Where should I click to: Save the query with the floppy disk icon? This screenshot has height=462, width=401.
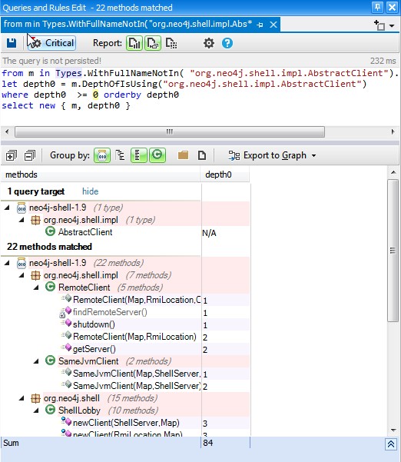coord(12,43)
